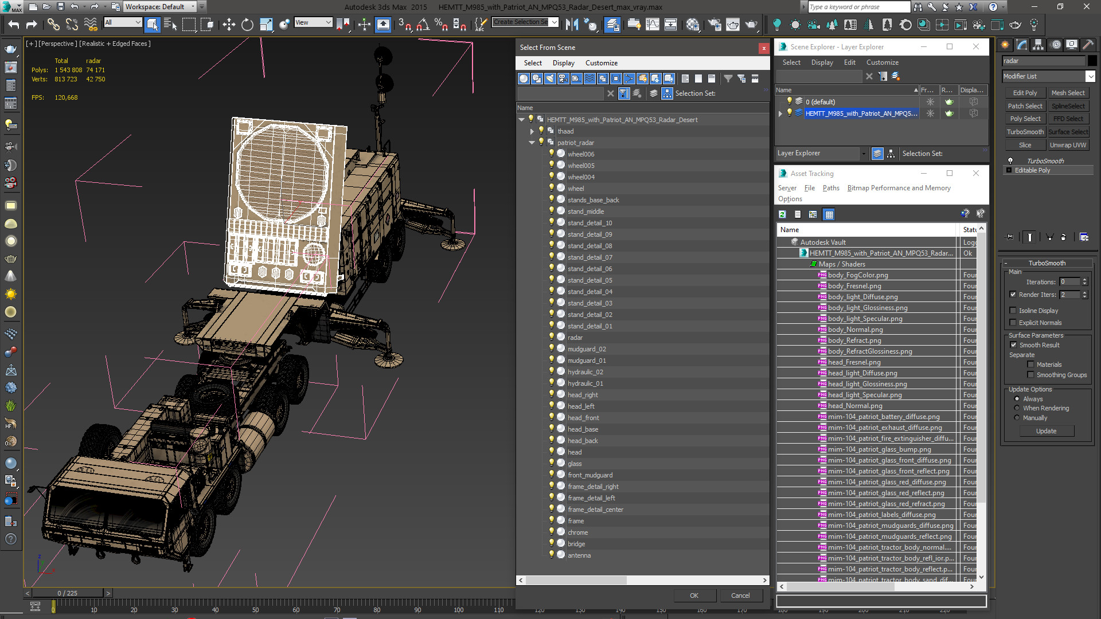Click the Cancel button
This screenshot has width=1101, height=619.
coord(740,596)
